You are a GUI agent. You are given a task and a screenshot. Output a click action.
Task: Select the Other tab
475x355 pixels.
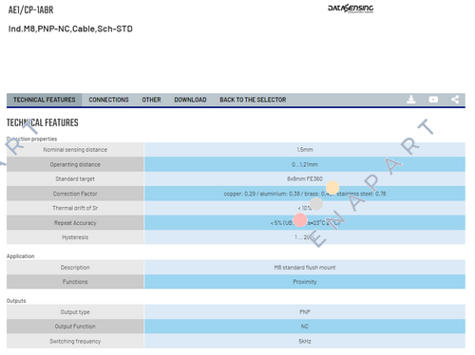click(x=151, y=100)
